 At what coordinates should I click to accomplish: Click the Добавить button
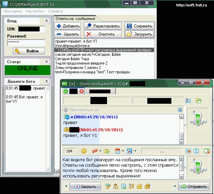coord(68,26)
